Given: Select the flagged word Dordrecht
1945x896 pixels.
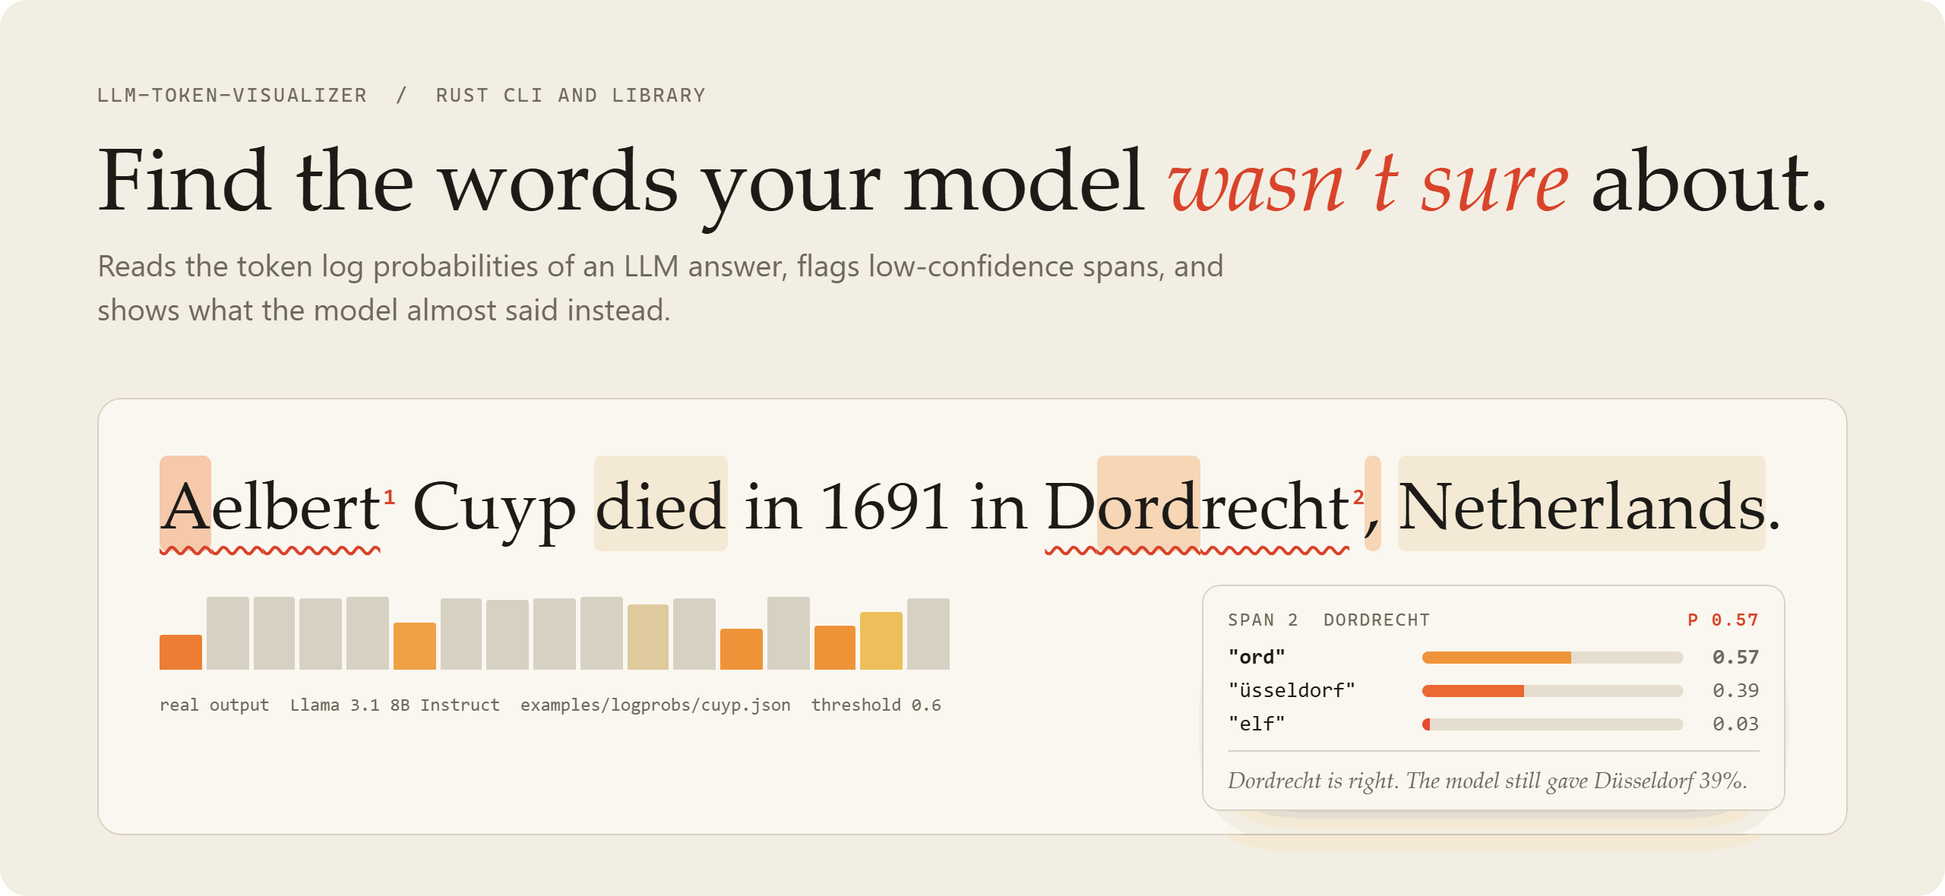Looking at the screenshot, I should pos(1197,506).
